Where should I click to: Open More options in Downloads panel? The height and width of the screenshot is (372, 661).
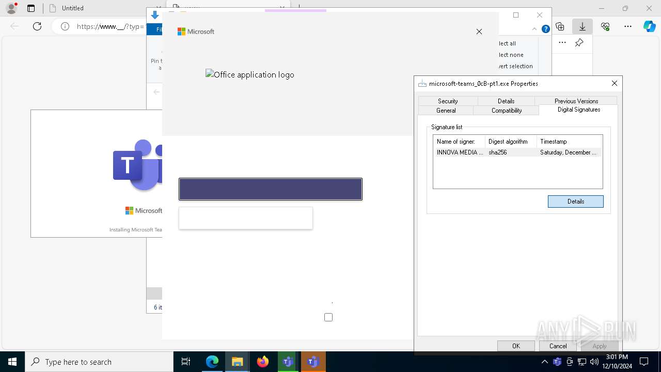562,43
